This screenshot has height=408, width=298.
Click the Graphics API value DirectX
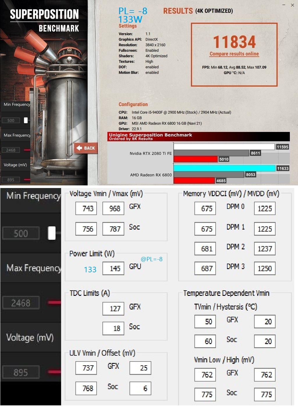152,40
